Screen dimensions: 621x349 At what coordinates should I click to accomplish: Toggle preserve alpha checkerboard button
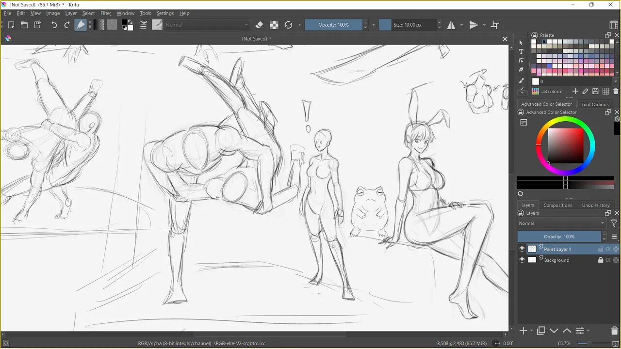[x=274, y=25]
